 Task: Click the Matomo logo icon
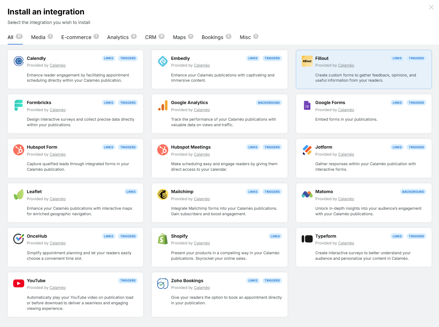coord(307,194)
